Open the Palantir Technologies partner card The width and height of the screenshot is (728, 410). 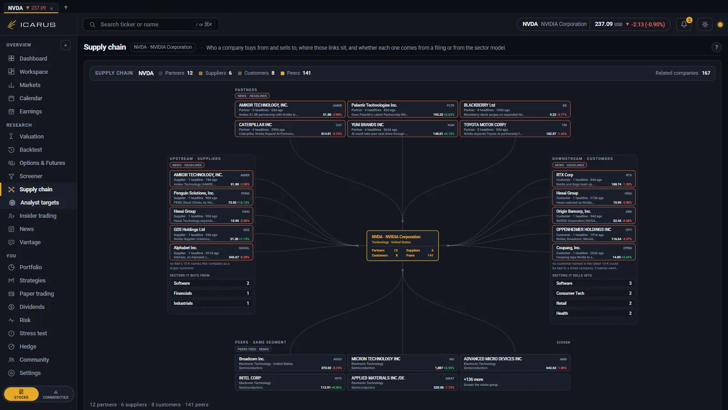pos(403,109)
